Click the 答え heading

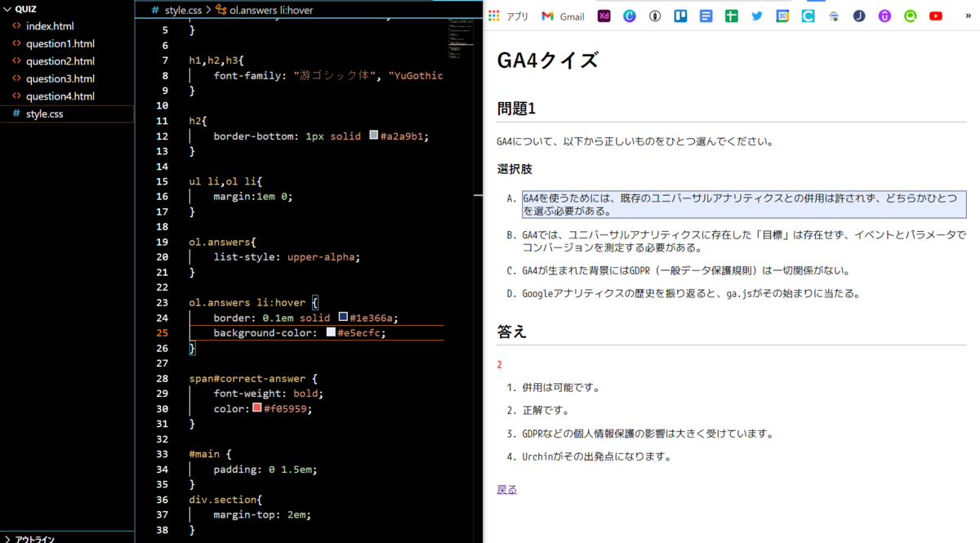512,332
